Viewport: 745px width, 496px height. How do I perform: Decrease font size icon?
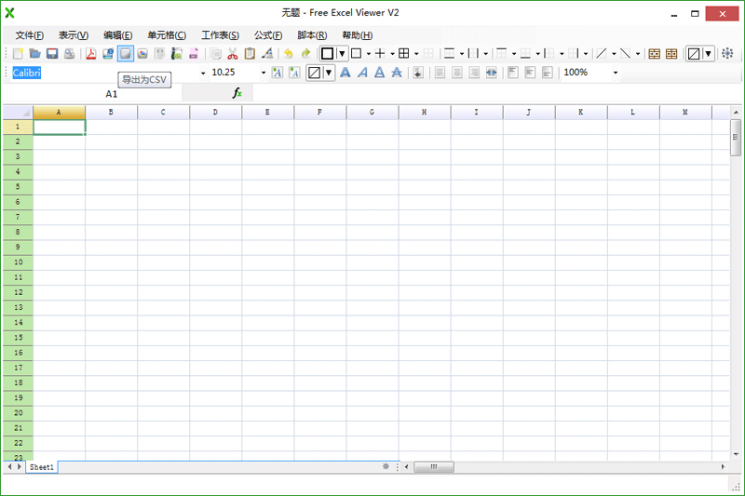294,73
